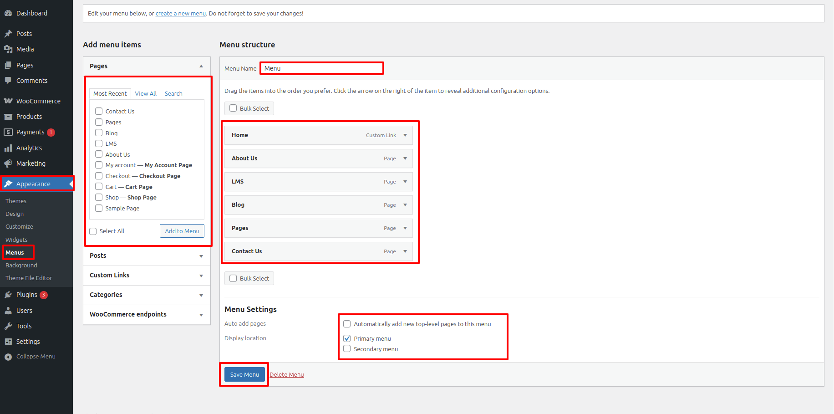834x414 pixels.
Task: Click the Delete Menu link
Action: [x=287, y=374]
